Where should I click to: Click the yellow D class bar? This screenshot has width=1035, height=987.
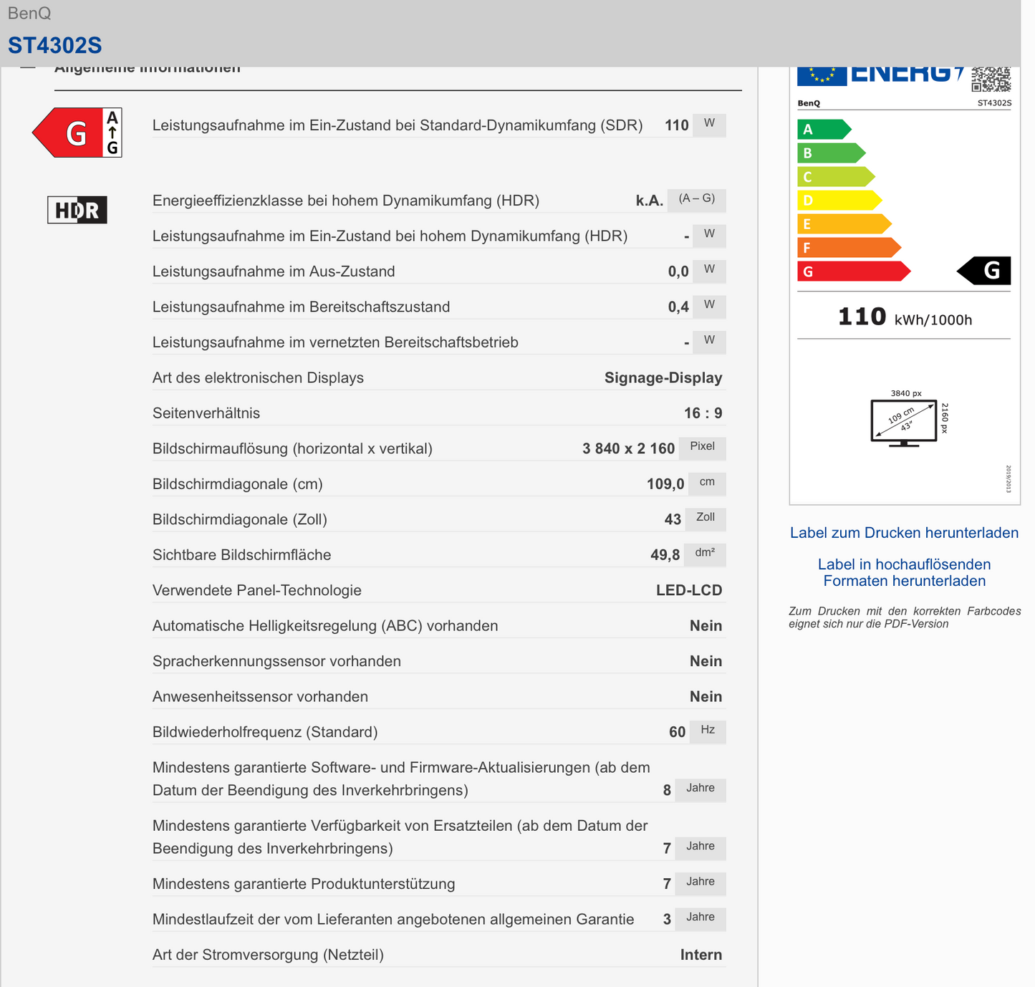pos(839,201)
